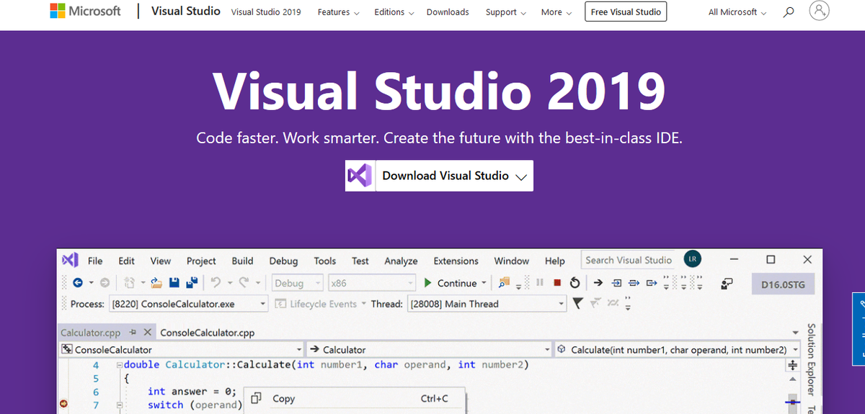Click the Microsoft logo
Viewport: 865px width, 414px height.
pos(85,12)
